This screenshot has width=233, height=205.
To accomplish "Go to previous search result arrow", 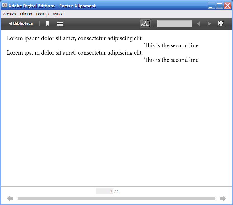I will pos(198,24).
